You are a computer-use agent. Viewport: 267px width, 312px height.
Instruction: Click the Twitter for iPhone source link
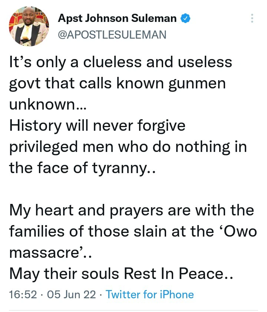[x=149, y=295]
